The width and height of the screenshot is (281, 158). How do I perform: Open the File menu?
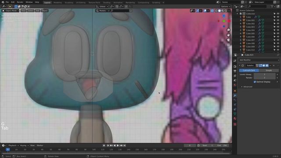coord(7,2)
